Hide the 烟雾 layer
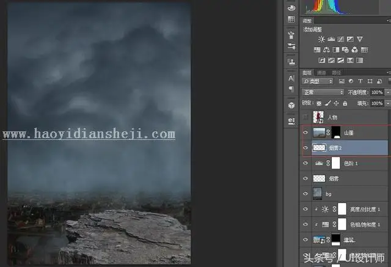391x267 pixels. (305, 178)
